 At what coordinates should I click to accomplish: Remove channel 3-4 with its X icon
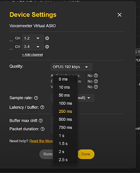(47, 47)
